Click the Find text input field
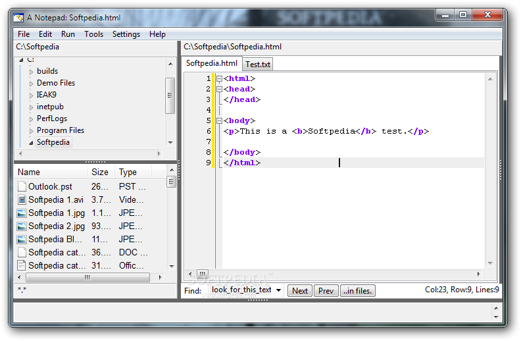This screenshot has height=341, width=521. (x=241, y=290)
